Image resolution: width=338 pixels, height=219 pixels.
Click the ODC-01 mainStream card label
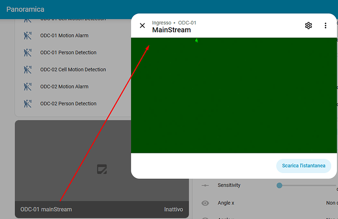[46, 209]
